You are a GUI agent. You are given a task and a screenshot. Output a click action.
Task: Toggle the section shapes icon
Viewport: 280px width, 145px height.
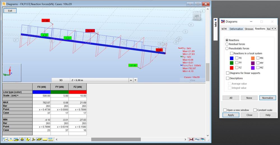(28, 139)
